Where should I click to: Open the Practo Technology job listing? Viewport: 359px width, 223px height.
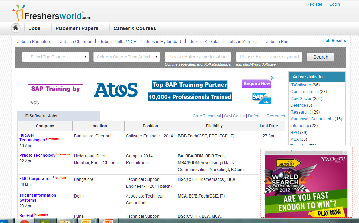[37, 155]
